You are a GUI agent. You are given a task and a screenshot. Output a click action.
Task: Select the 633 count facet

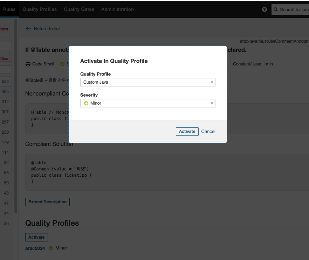(x=5, y=82)
